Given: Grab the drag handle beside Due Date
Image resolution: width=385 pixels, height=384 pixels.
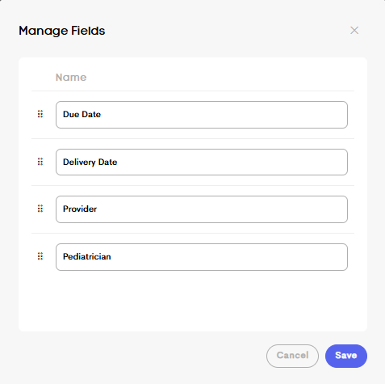Looking at the screenshot, I should [x=40, y=114].
